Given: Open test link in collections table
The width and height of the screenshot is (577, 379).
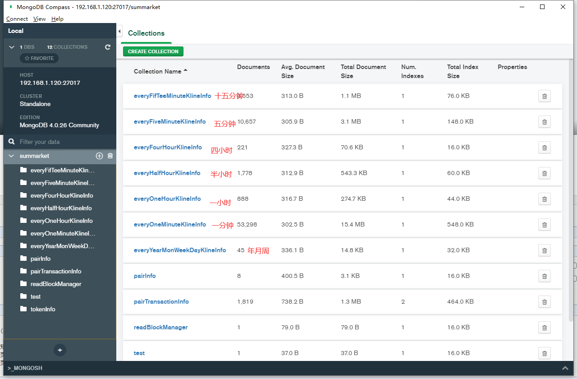Looking at the screenshot, I should tap(139, 353).
